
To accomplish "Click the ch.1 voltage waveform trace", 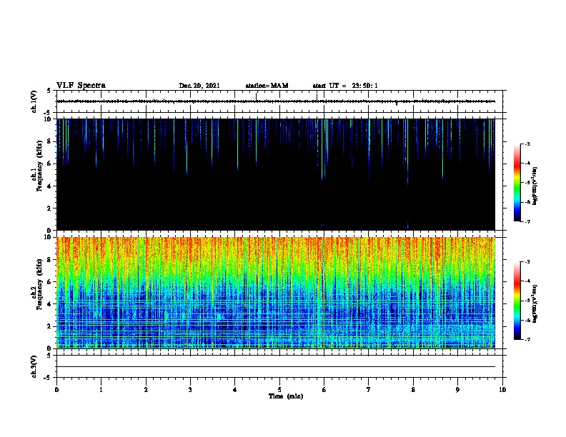I will 276,101.
